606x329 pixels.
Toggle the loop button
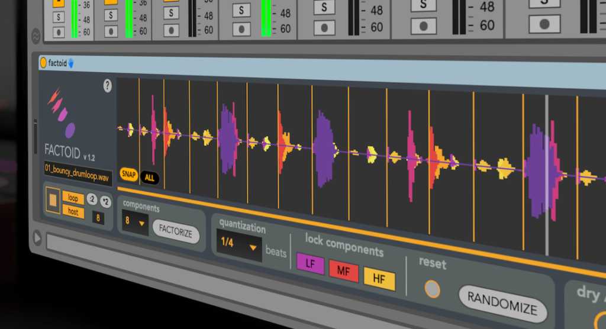click(73, 198)
